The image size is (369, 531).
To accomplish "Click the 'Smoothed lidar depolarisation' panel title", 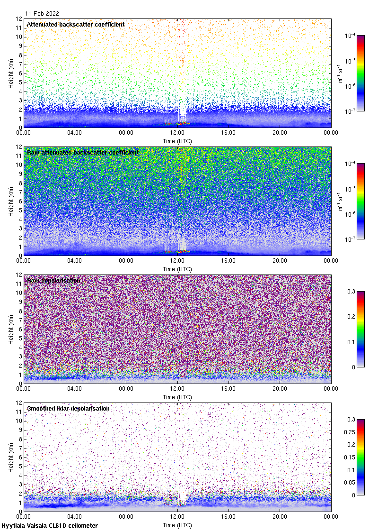I will click(68, 408).
